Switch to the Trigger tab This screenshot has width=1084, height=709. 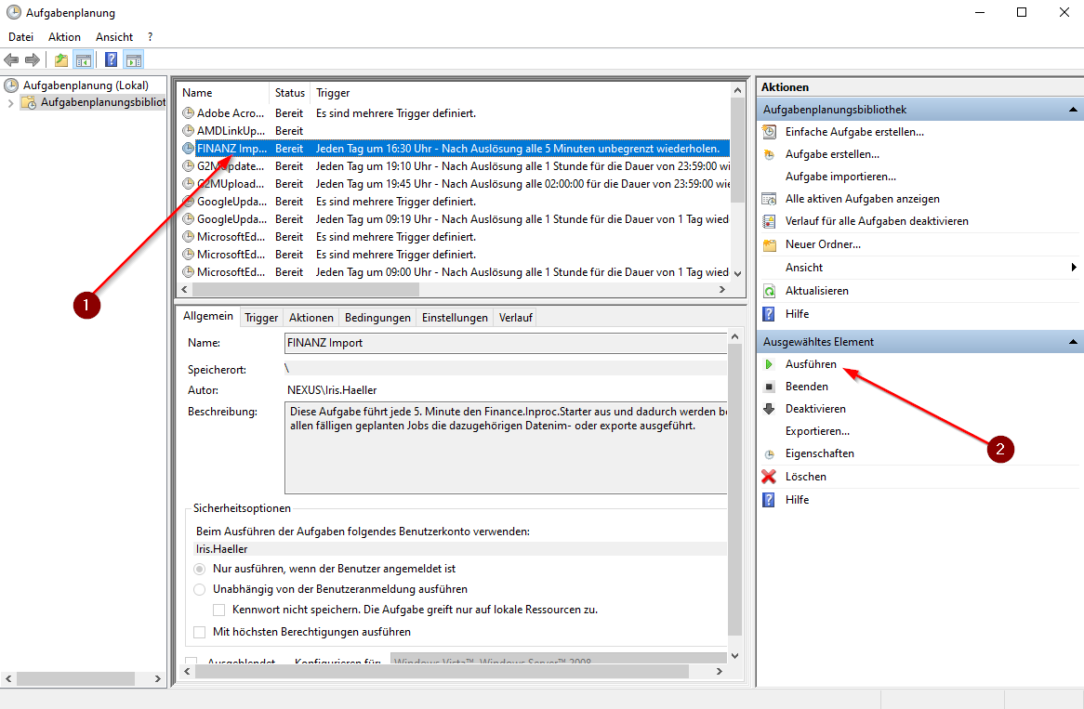261,318
